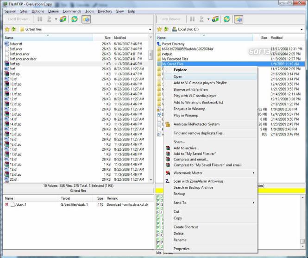Go up one folder in left pane

click(14, 30)
